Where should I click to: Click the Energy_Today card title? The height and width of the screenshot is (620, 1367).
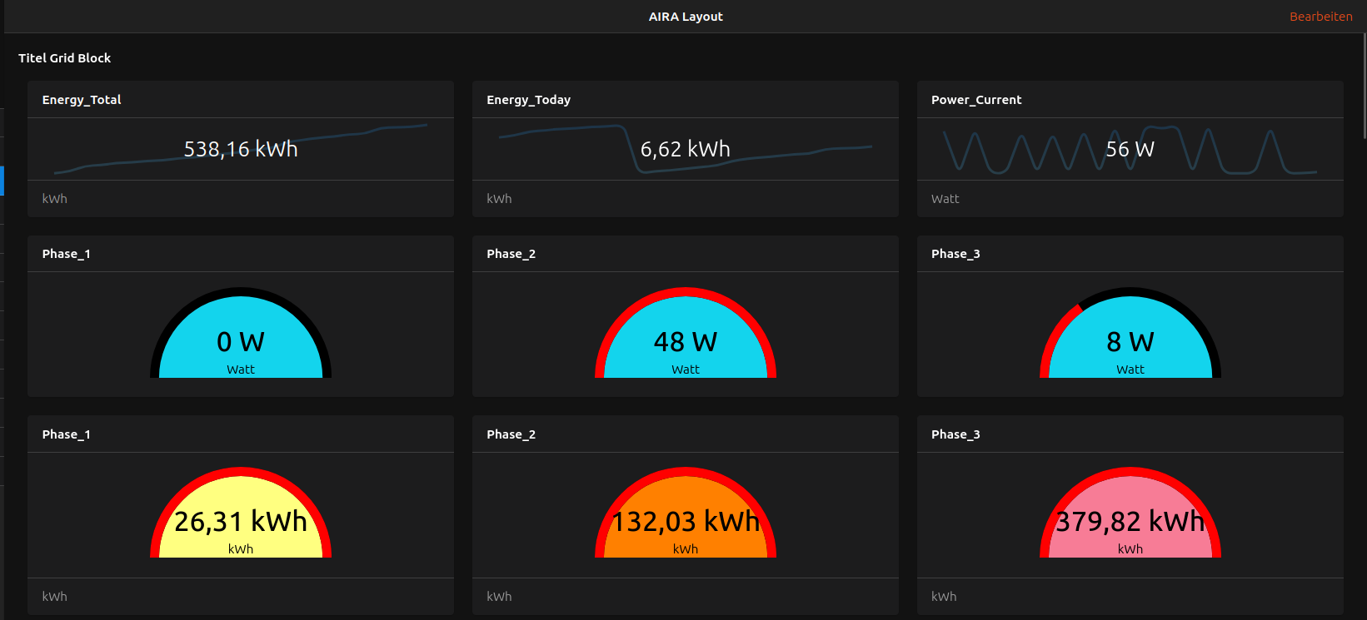coord(528,100)
